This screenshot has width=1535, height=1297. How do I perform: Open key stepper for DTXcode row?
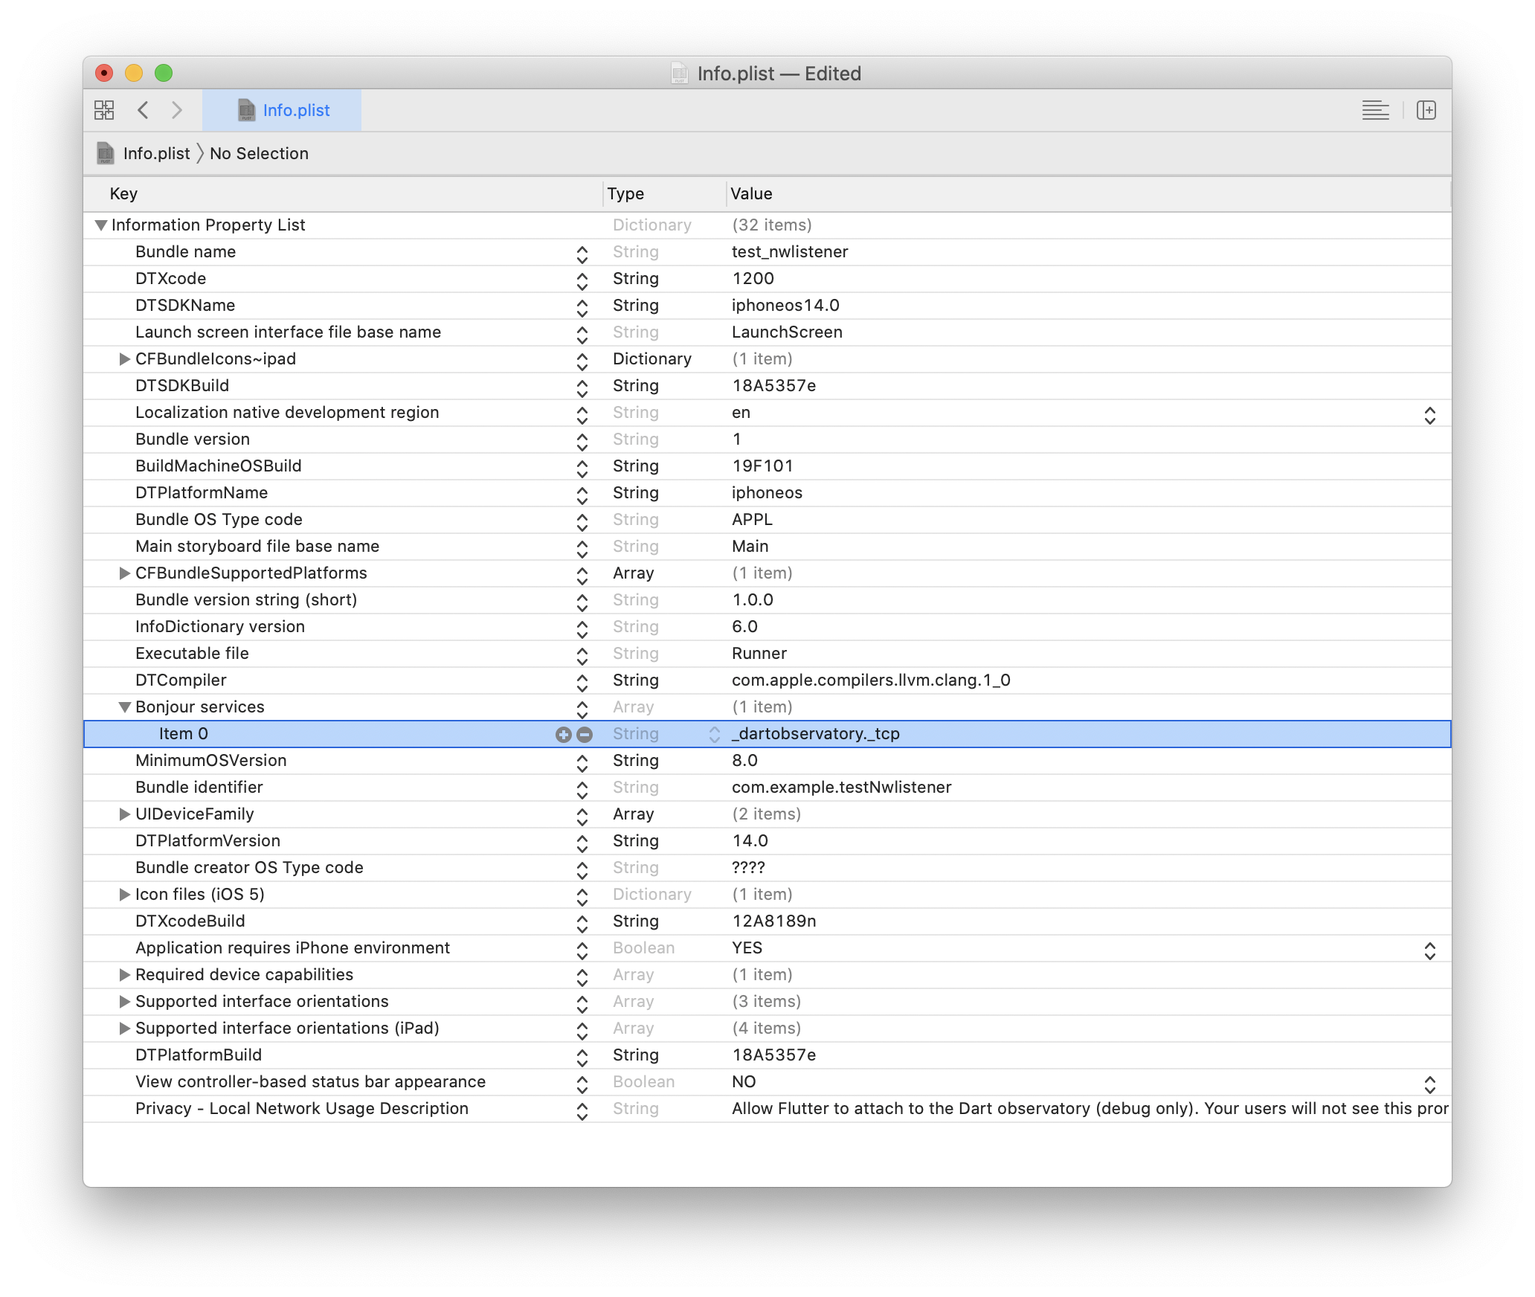click(x=582, y=281)
